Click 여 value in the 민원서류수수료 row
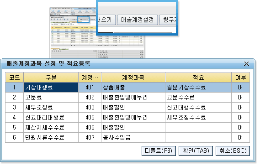260x166 pixels. tap(241, 137)
